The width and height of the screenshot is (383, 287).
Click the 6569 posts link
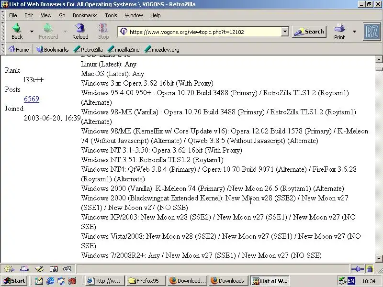(32, 99)
